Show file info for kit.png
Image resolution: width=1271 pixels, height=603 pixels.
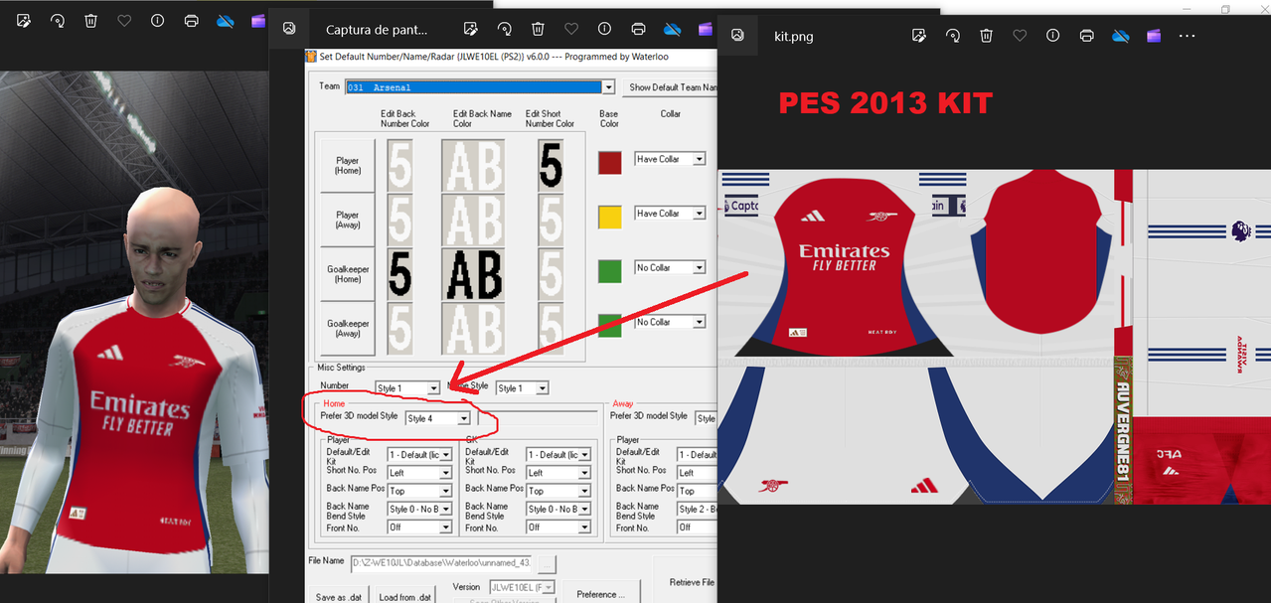pos(1052,35)
